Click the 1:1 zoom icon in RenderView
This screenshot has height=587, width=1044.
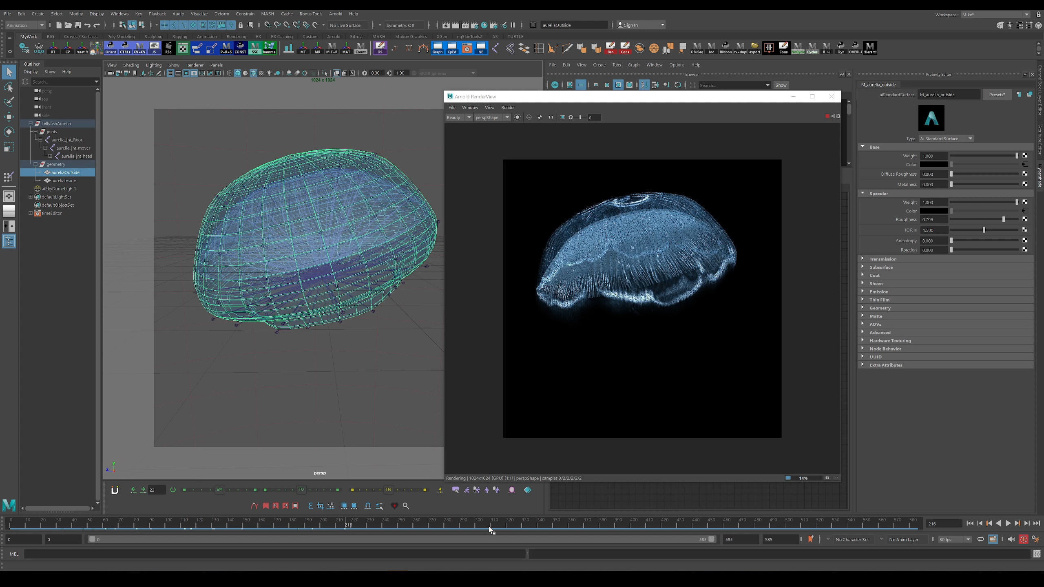pos(551,117)
